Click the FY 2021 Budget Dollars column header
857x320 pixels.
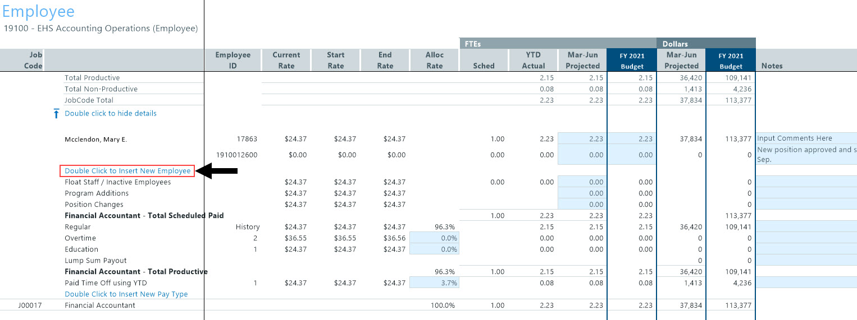coord(730,61)
